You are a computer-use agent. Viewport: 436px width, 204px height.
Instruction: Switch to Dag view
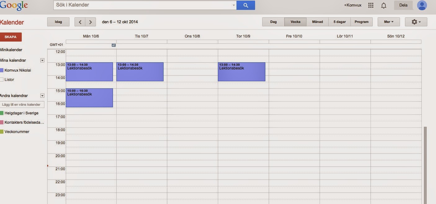273,22
